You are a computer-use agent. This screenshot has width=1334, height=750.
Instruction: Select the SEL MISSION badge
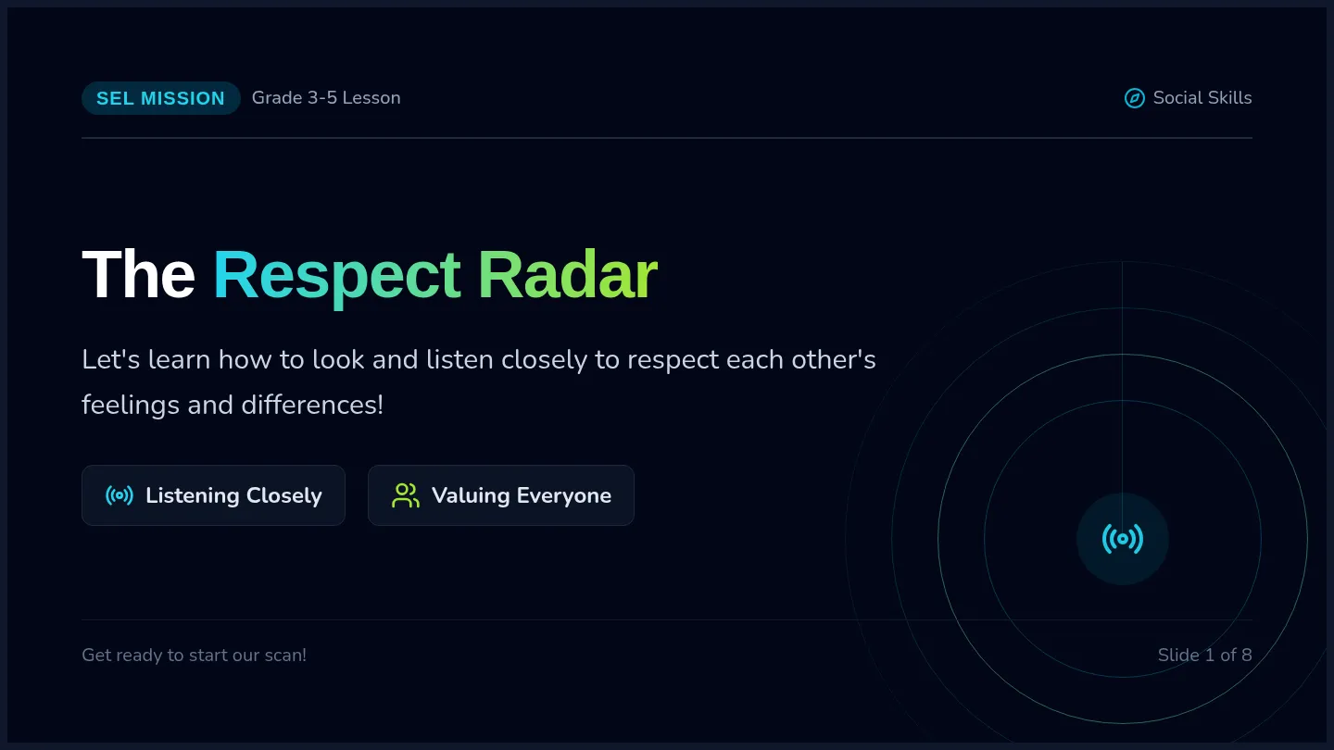point(161,98)
